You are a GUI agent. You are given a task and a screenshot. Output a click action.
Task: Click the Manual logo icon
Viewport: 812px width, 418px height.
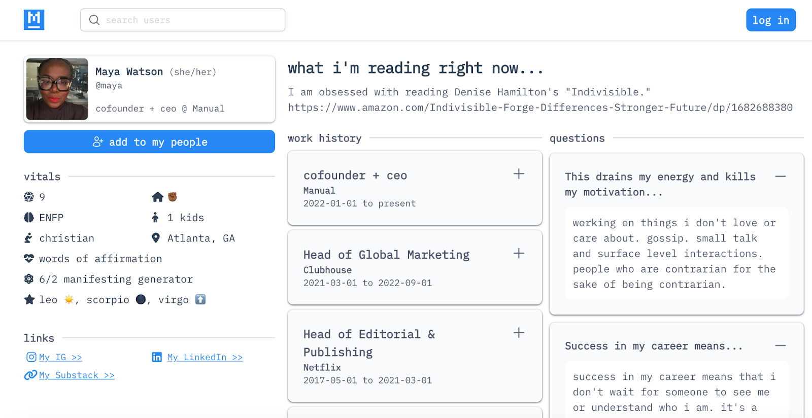coord(34,20)
